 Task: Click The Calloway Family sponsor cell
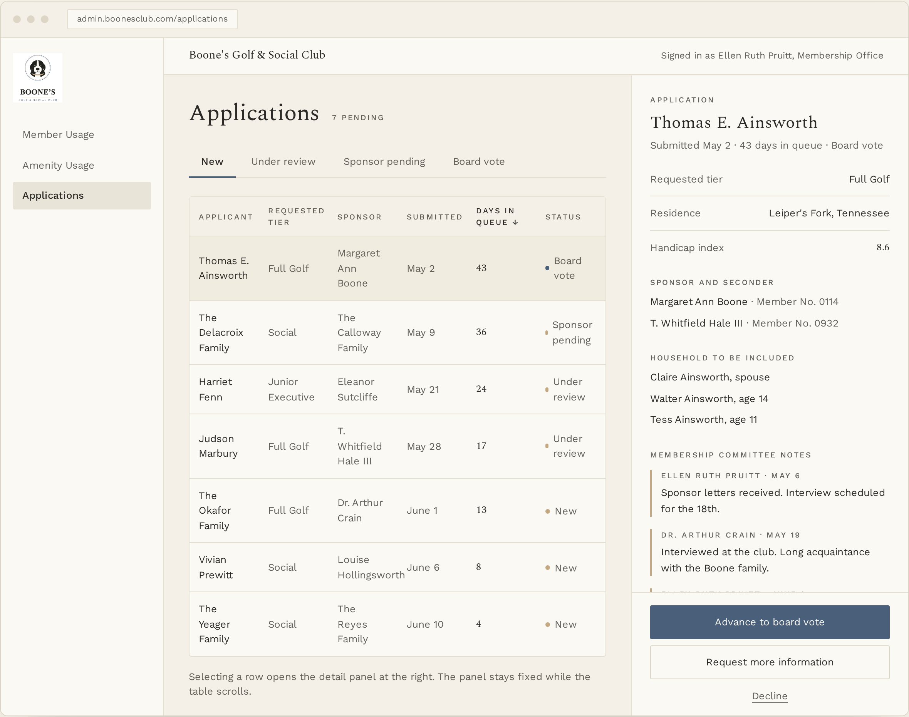click(359, 332)
